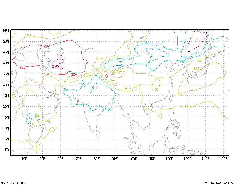
Task: Click the teal 50 contour label near Mongolia
Action: click(x=147, y=43)
